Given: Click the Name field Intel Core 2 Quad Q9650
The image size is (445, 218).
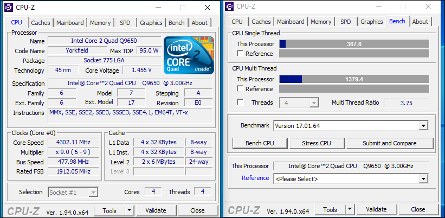Looking at the screenshot, I should click(104, 41).
